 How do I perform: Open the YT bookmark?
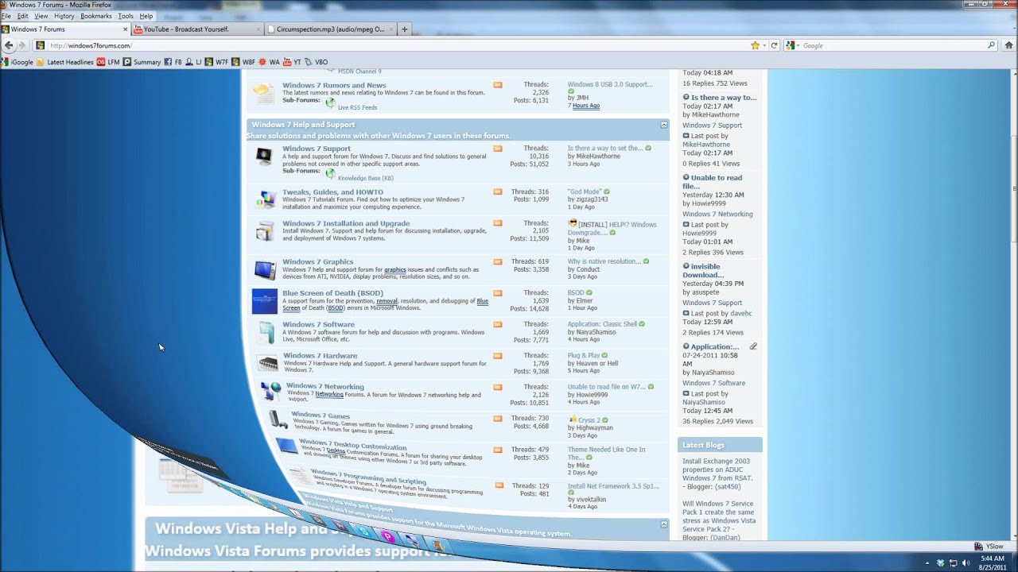click(292, 62)
